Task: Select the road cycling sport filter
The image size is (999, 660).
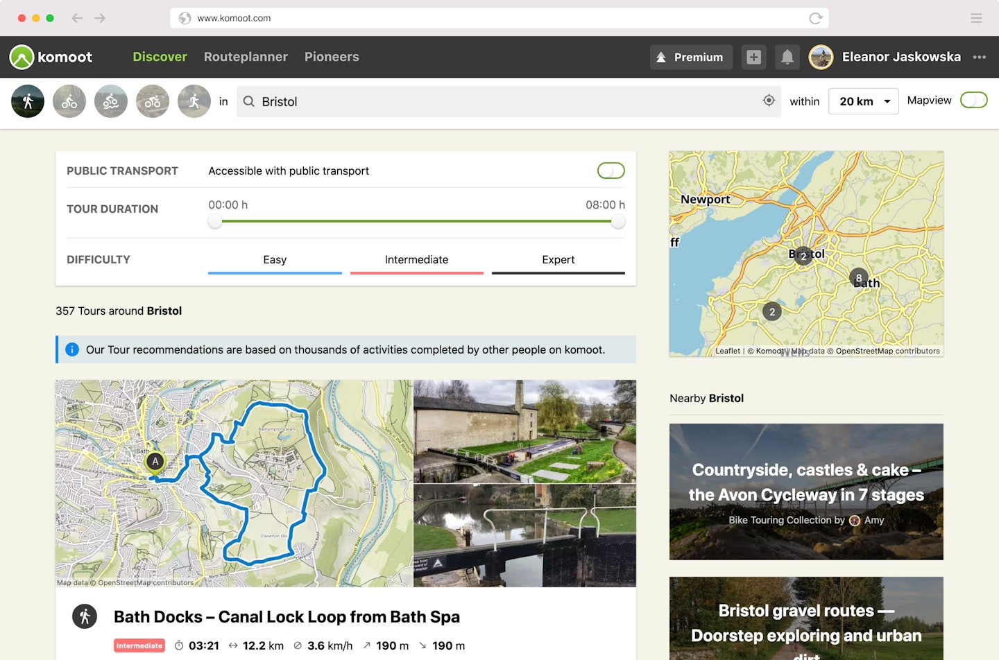Action: click(153, 101)
